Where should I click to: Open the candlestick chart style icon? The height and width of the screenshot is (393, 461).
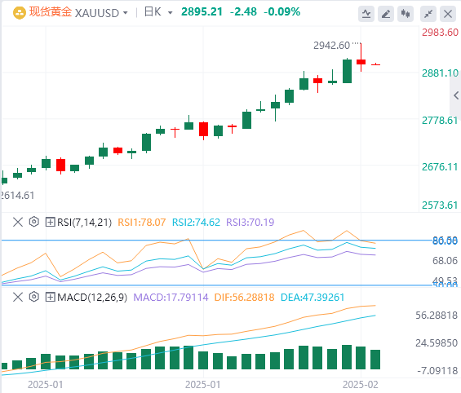pyautogui.click(x=406, y=14)
